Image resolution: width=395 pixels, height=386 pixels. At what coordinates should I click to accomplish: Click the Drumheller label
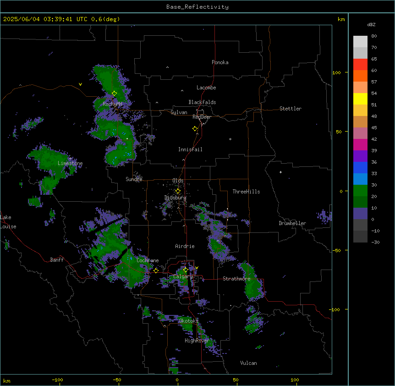click(292, 223)
